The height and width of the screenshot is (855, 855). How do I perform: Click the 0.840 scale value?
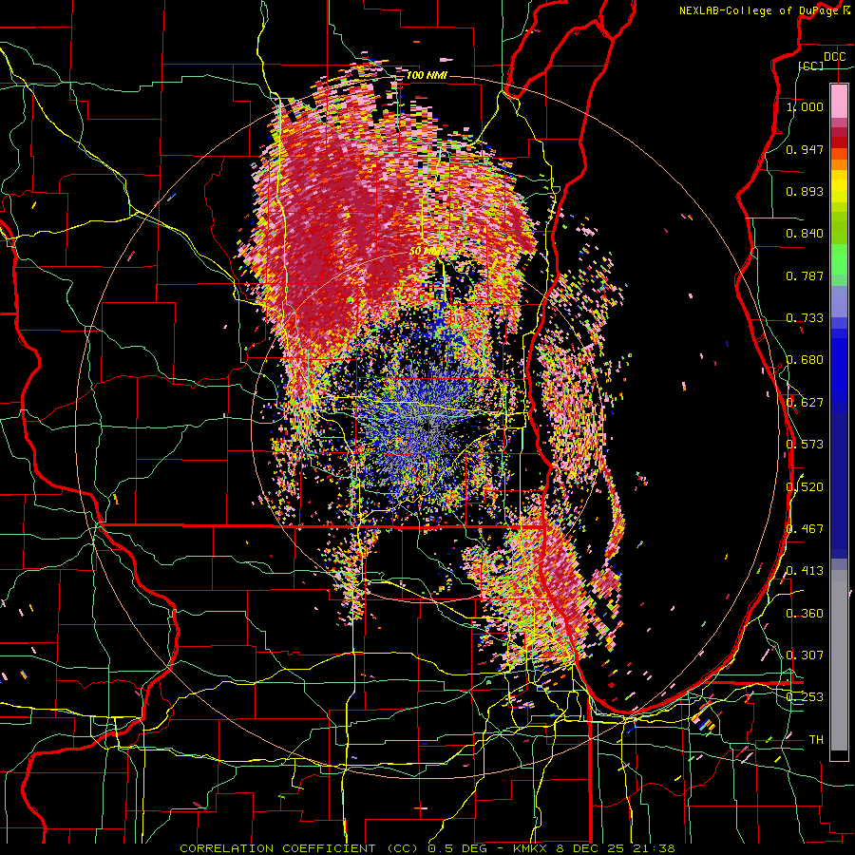pos(805,234)
